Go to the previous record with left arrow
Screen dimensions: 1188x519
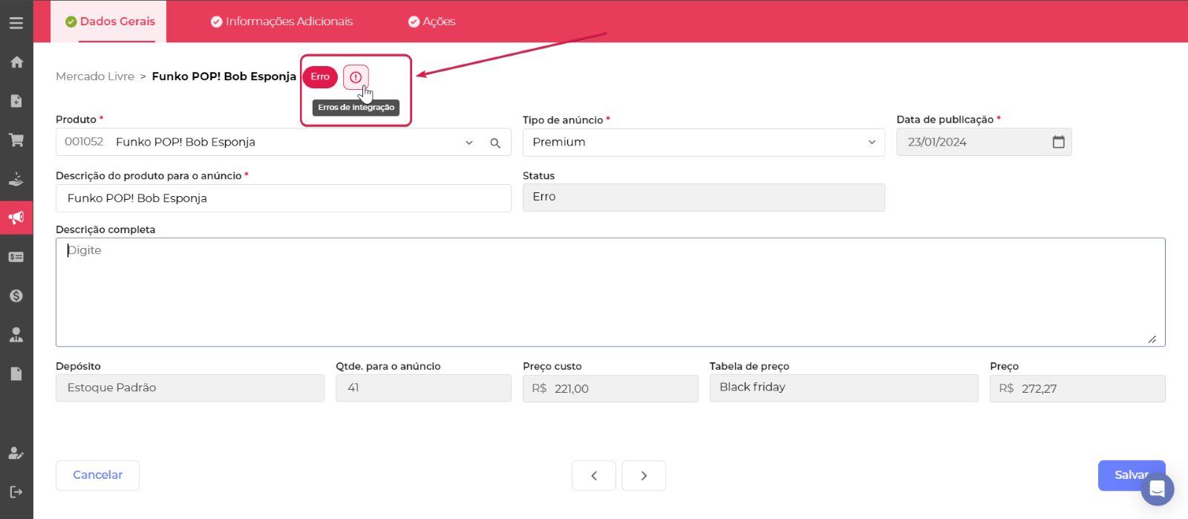pyautogui.click(x=594, y=476)
